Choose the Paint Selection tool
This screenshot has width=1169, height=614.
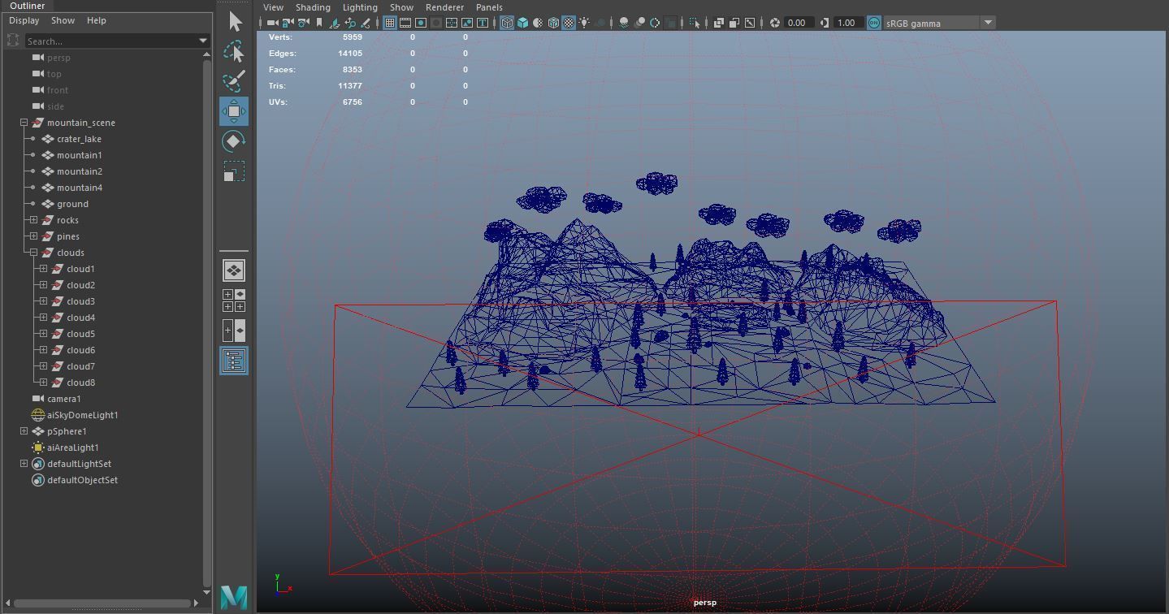click(x=234, y=81)
